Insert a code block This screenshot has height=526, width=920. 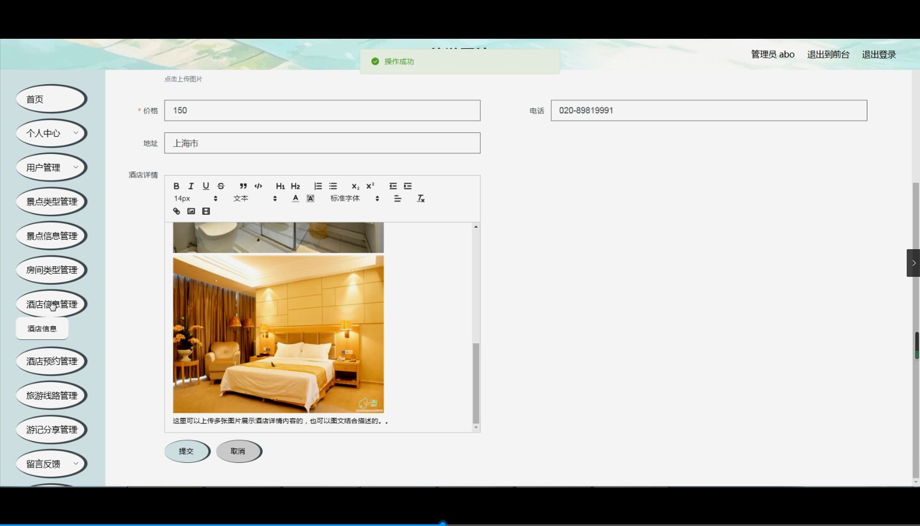coord(258,186)
